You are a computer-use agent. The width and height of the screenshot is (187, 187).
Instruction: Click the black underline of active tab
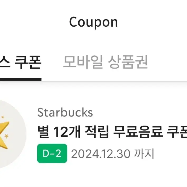(21, 80)
